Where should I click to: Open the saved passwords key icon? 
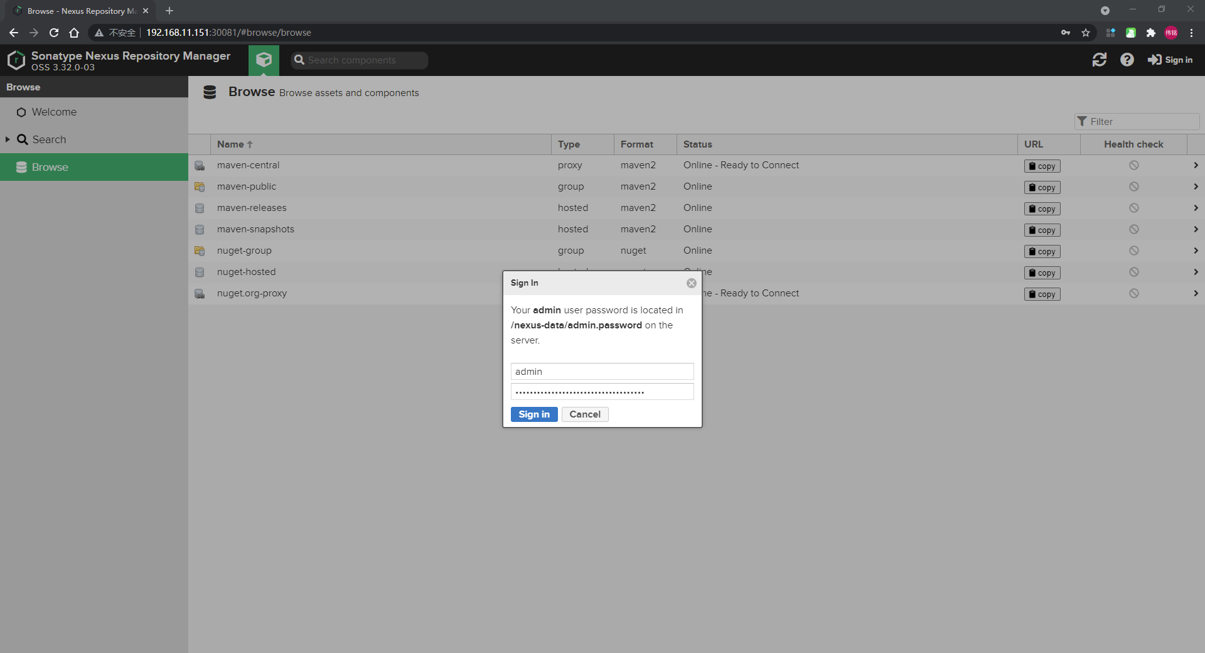[x=1066, y=33]
